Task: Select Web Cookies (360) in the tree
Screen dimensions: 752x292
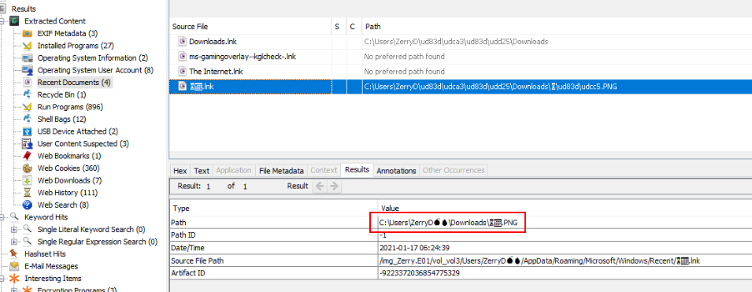Action: [69, 168]
